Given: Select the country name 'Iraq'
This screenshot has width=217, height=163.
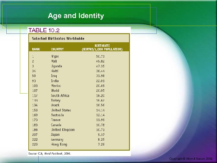Looking at the screenshot, I should [x=54, y=76].
